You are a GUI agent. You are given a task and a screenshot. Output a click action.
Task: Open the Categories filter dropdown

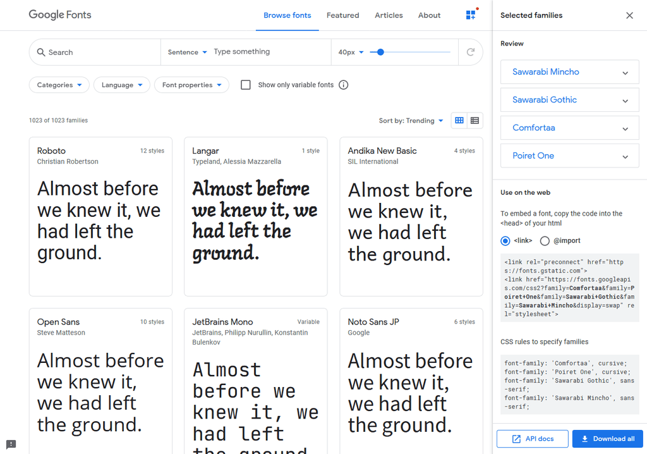pos(59,85)
